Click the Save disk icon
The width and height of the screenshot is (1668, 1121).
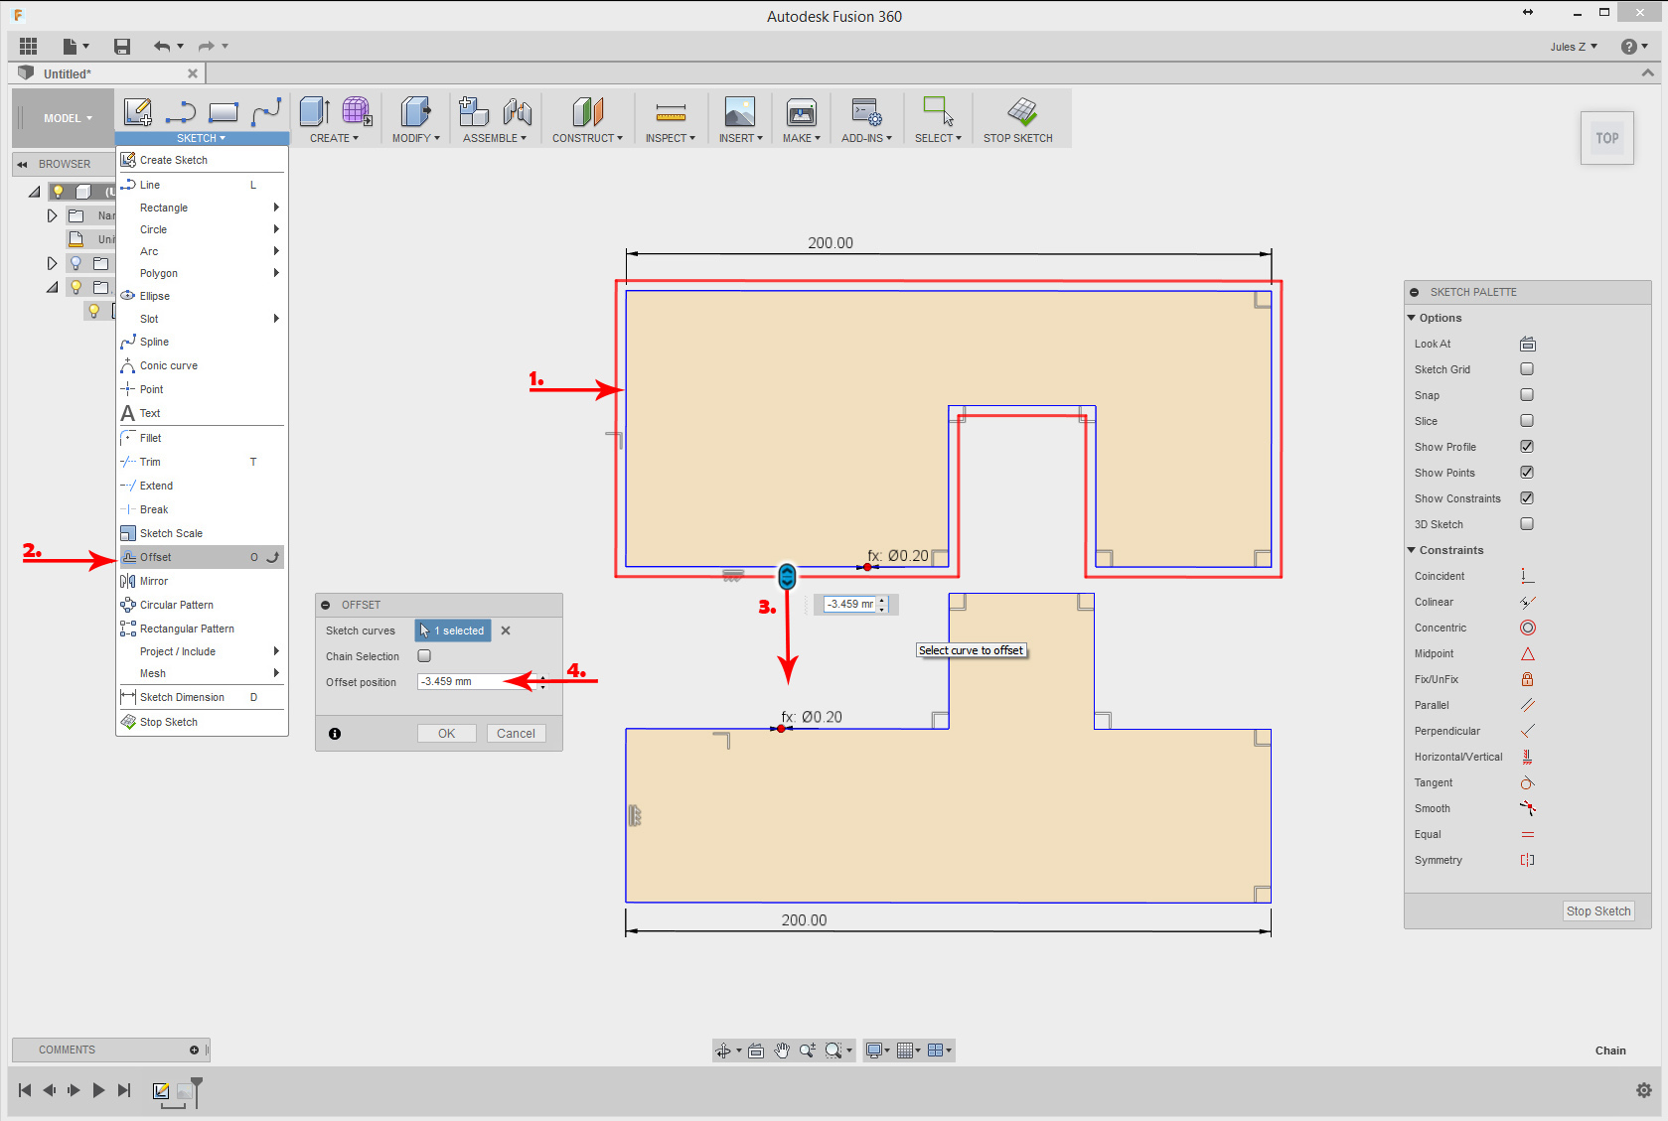(122, 47)
